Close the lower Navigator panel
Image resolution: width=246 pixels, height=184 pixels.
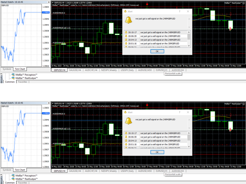tap(1, 175)
